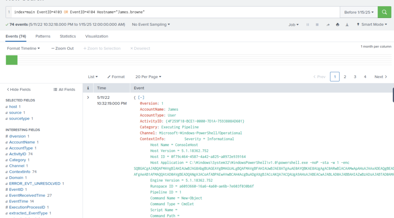Click Deselect on timeline
The width and height of the screenshot is (394, 218).
pyautogui.click(x=140, y=48)
